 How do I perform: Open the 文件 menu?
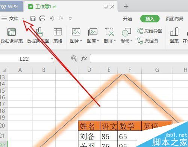[x=14, y=19]
